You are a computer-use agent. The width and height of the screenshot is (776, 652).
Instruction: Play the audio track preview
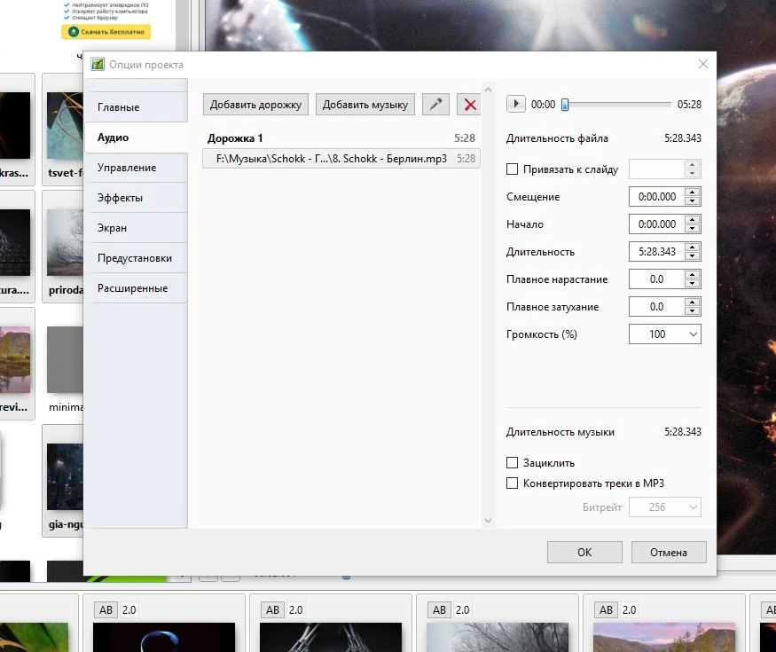515,104
